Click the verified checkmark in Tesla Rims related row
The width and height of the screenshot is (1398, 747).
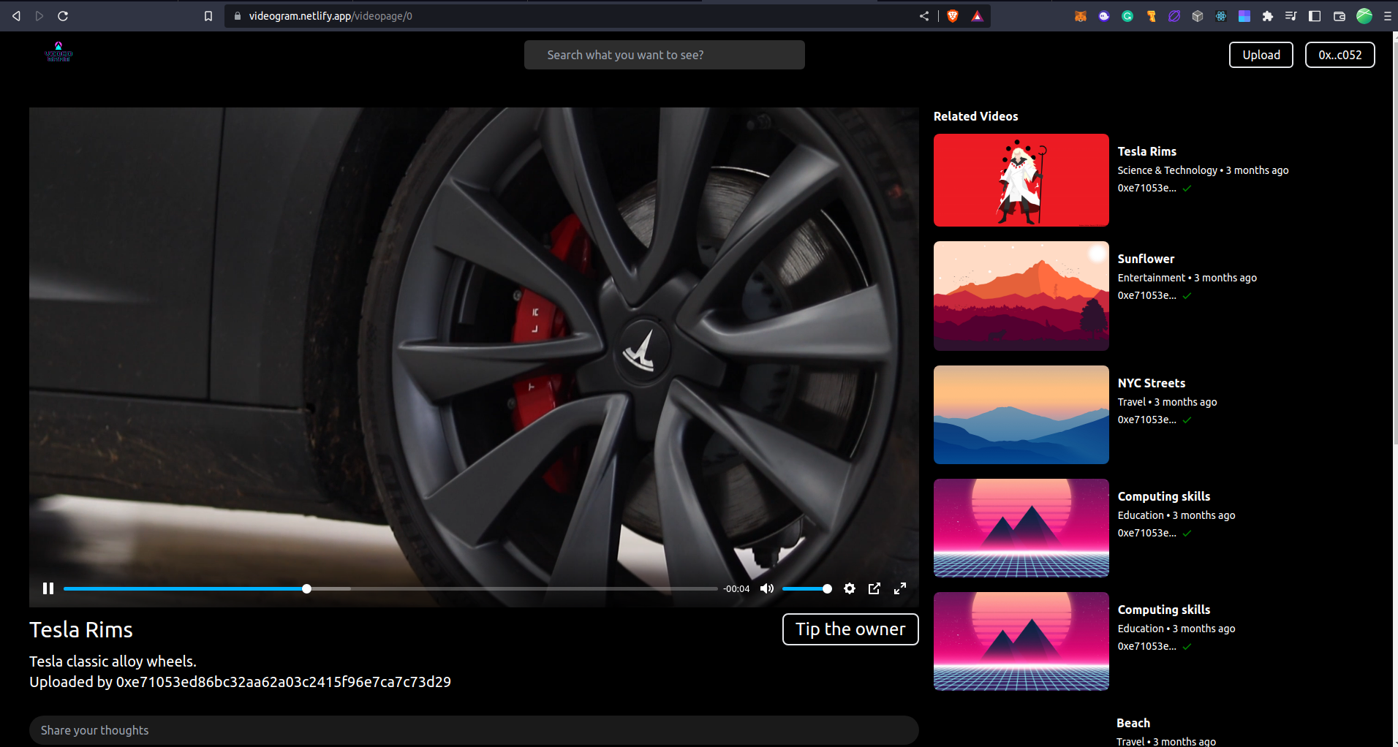click(1187, 188)
